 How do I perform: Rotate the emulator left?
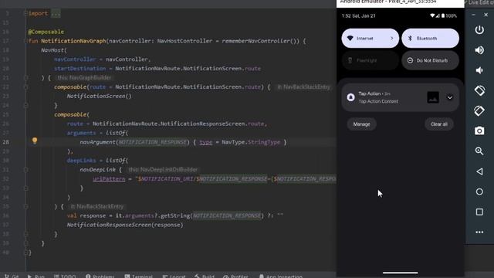click(479, 91)
